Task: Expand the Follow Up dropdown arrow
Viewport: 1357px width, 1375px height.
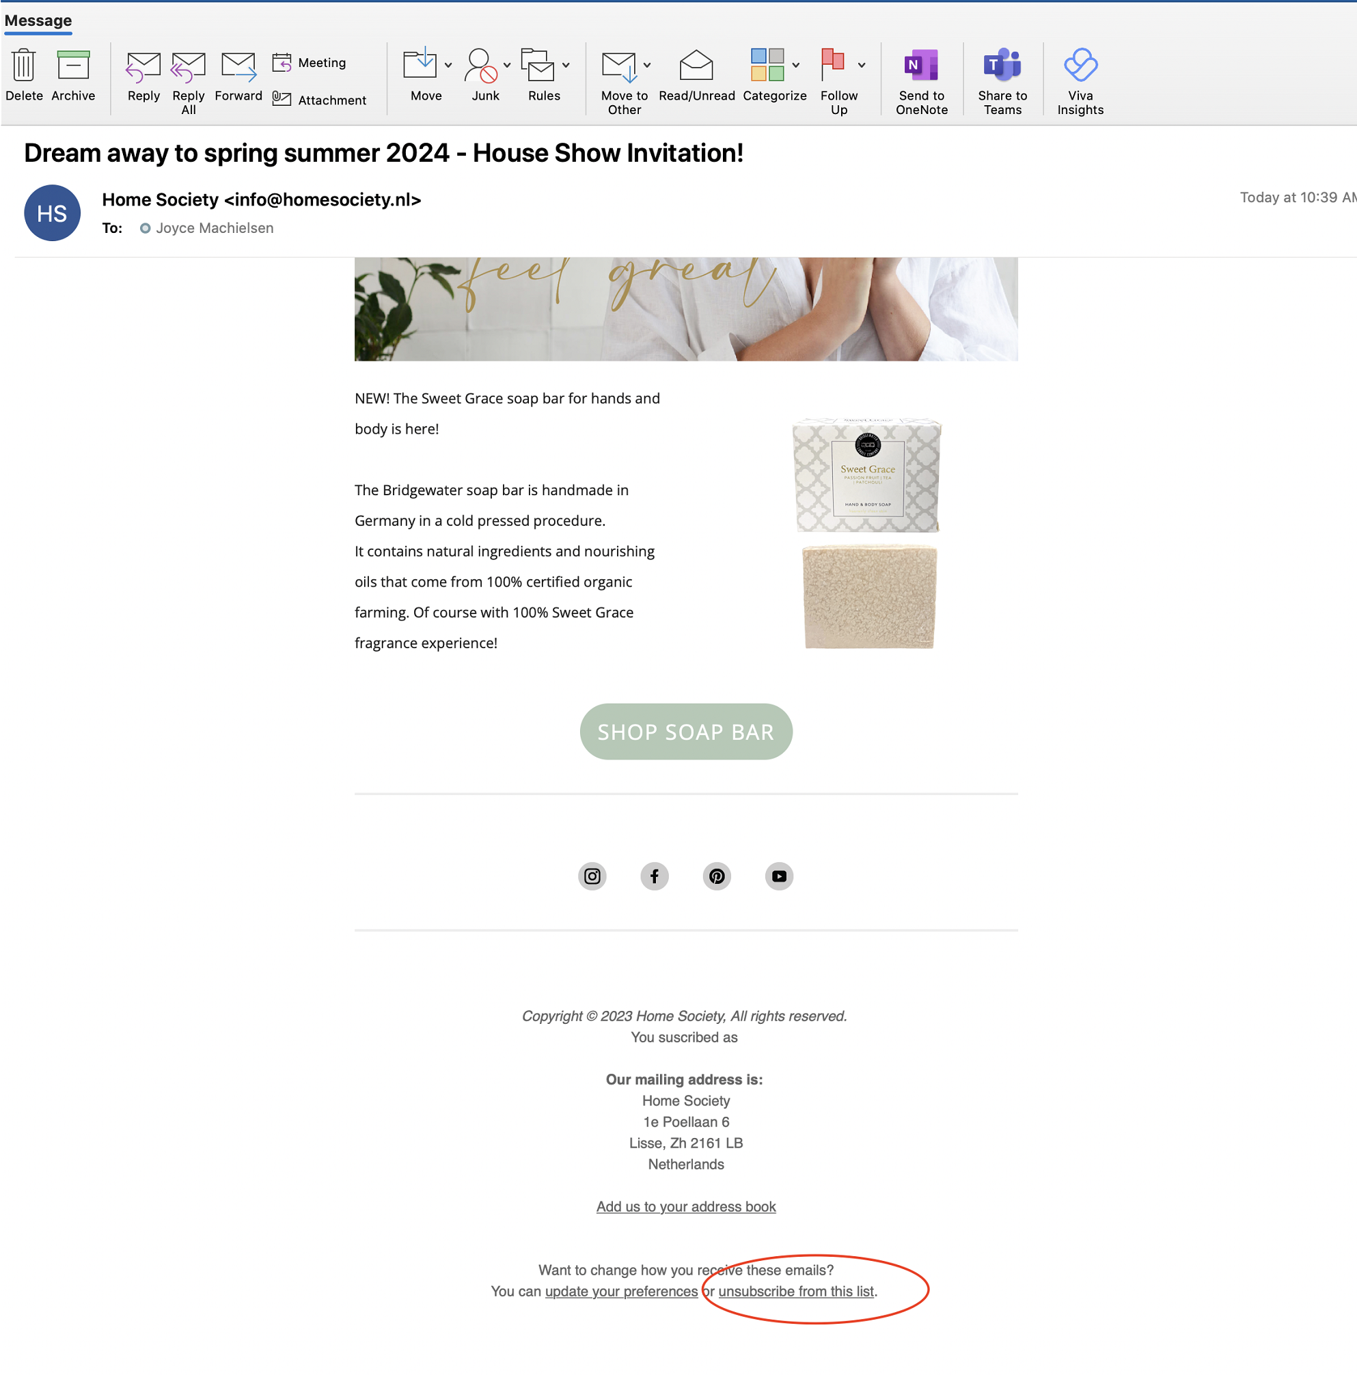Action: (861, 66)
